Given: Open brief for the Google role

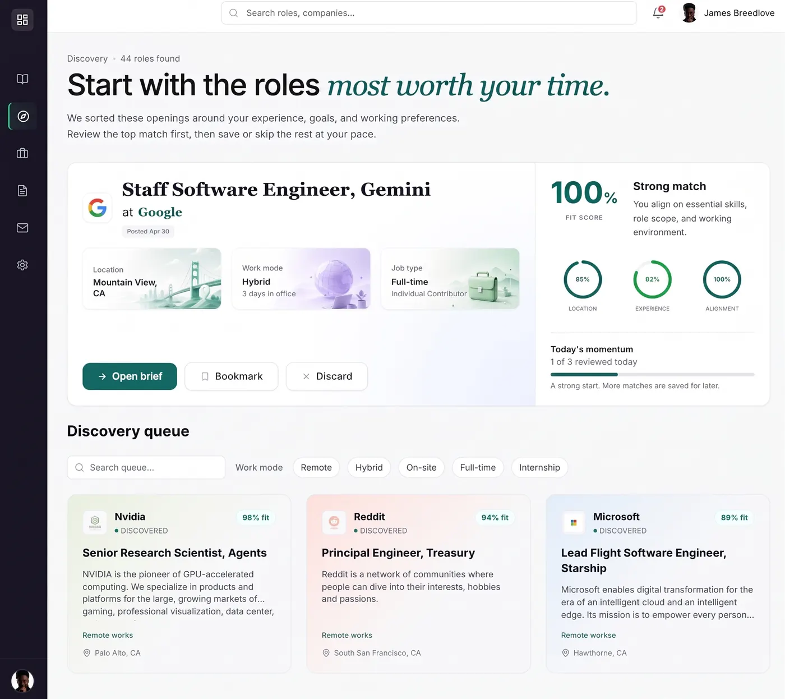Looking at the screenshot, I should [x=130, y=376].
